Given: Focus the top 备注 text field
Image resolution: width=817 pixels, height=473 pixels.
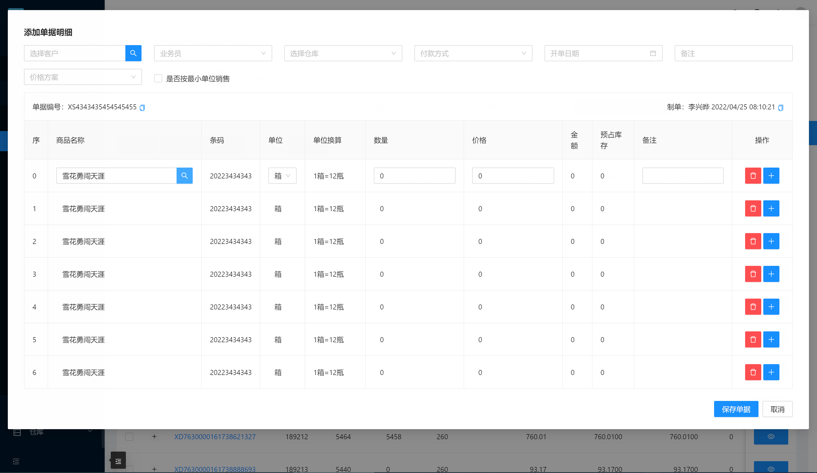Looking at the screenshot, I should pos(733,53).
